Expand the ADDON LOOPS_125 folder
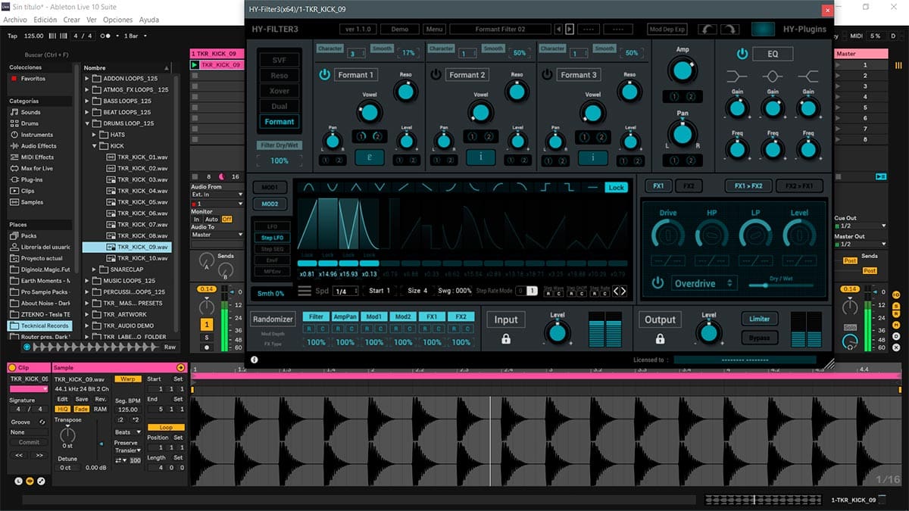 pos(87,78)
